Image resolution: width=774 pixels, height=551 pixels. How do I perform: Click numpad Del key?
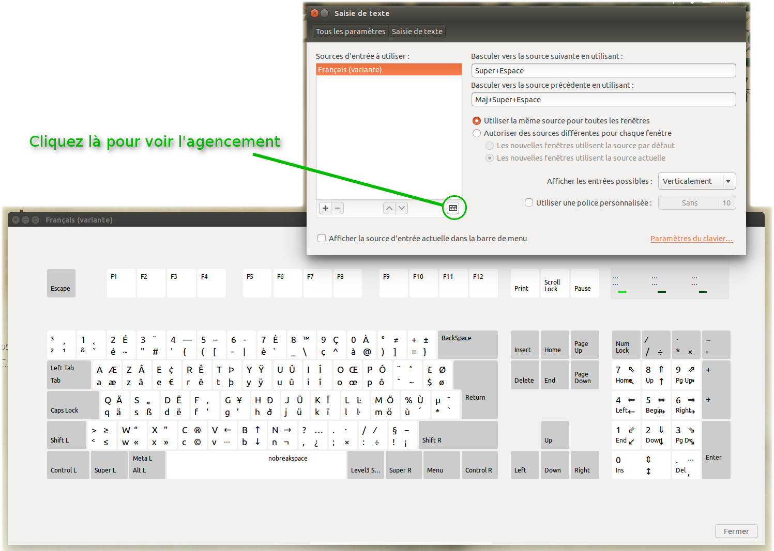[686, 465]
